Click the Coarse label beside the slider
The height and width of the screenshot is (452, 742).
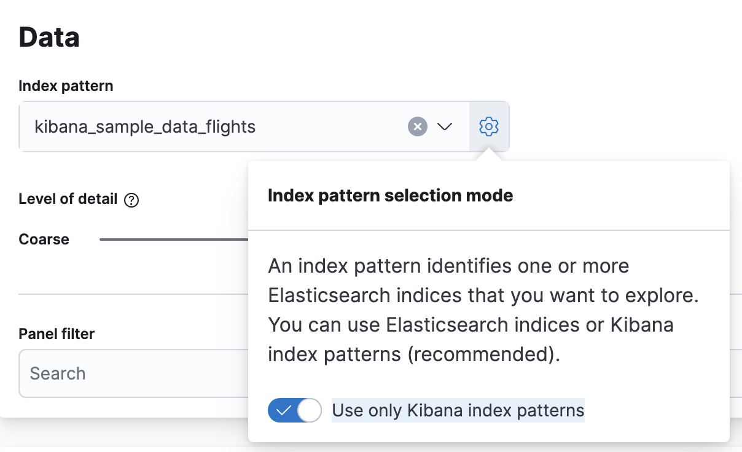[x=44, y=239]
